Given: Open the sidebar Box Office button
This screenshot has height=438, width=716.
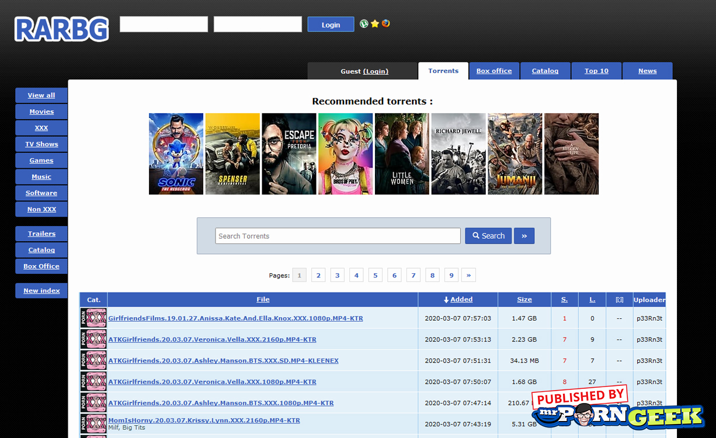Looking at the screenshot, I should [x=41, y=266].
